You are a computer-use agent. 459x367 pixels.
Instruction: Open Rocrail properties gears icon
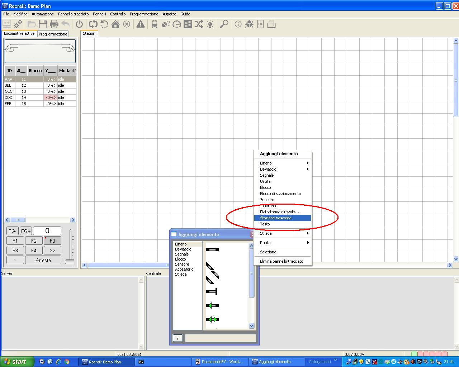[18, 24]
